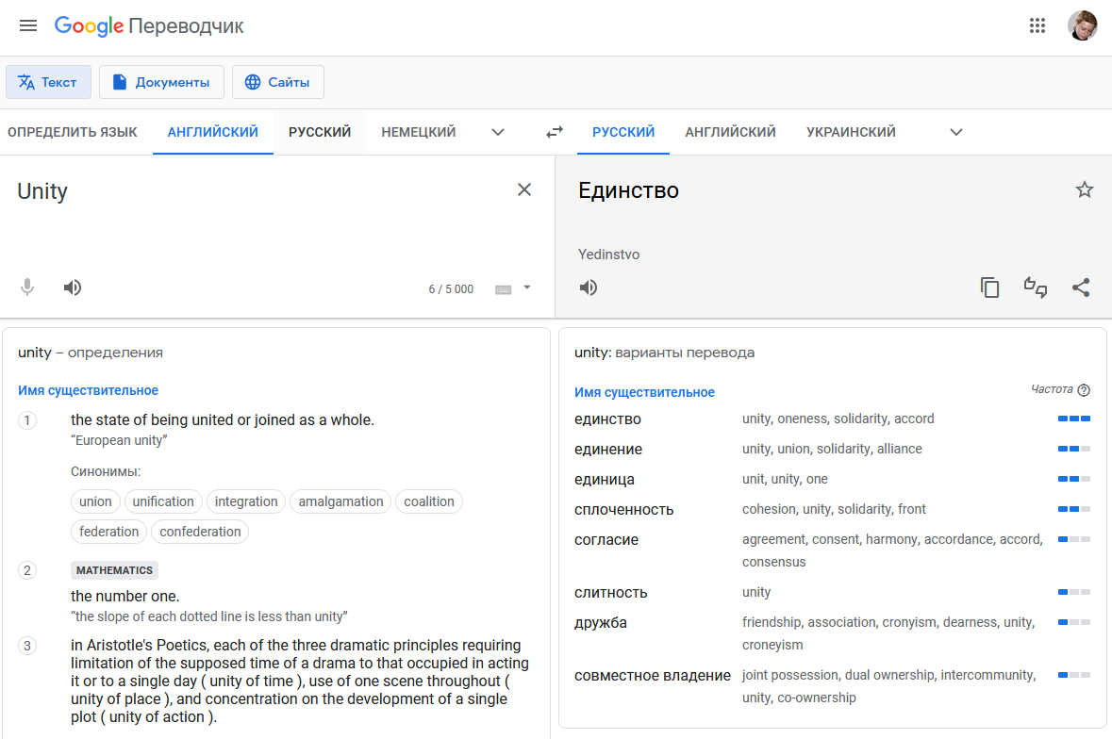Image resolution: width=1112 pixels, height=739 pixels.
Task: Select Русский as source language
Action: click(320, 132)
